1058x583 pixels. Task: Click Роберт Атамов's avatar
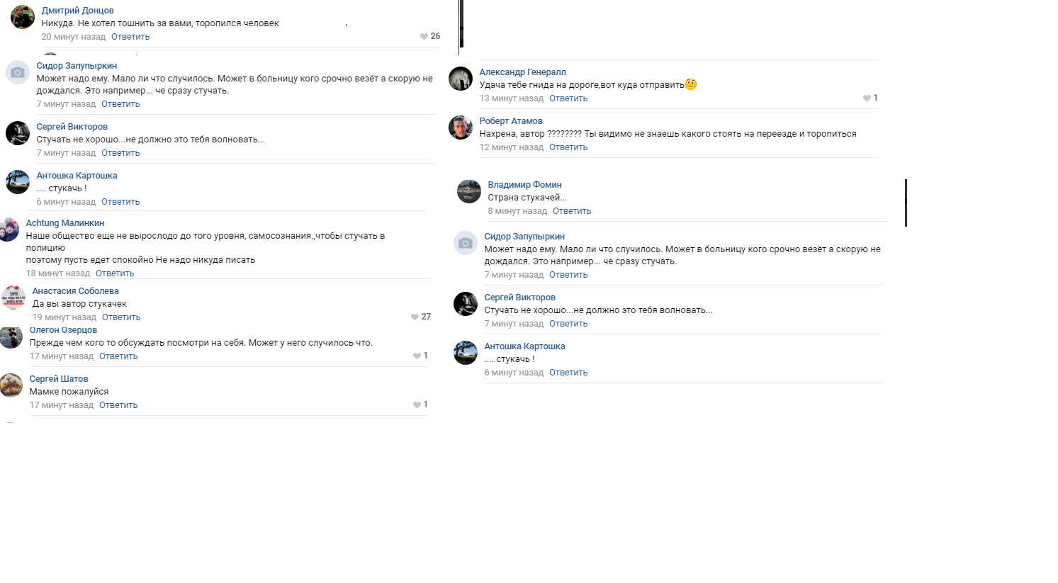point(461,128)
